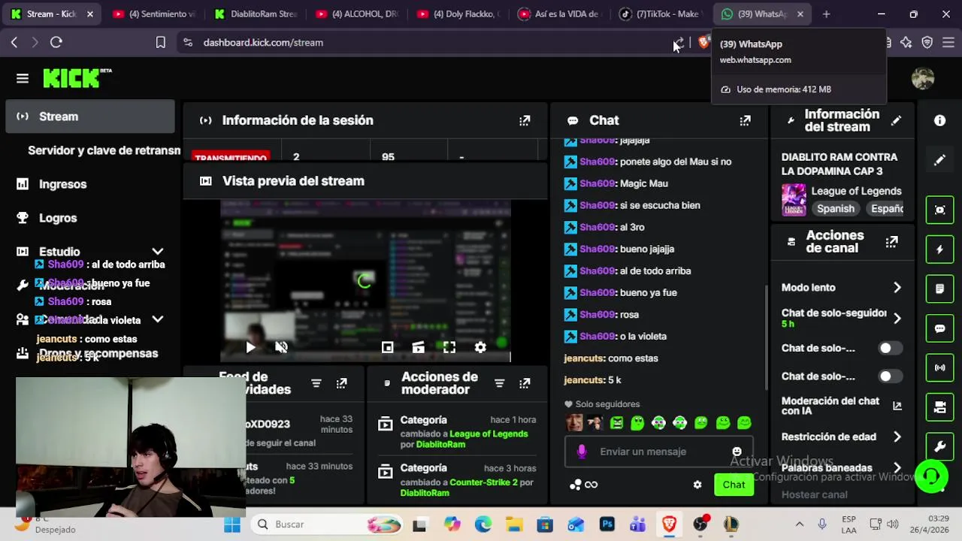
Task: Unmute the stream preview audio
Action: [281, 347]
